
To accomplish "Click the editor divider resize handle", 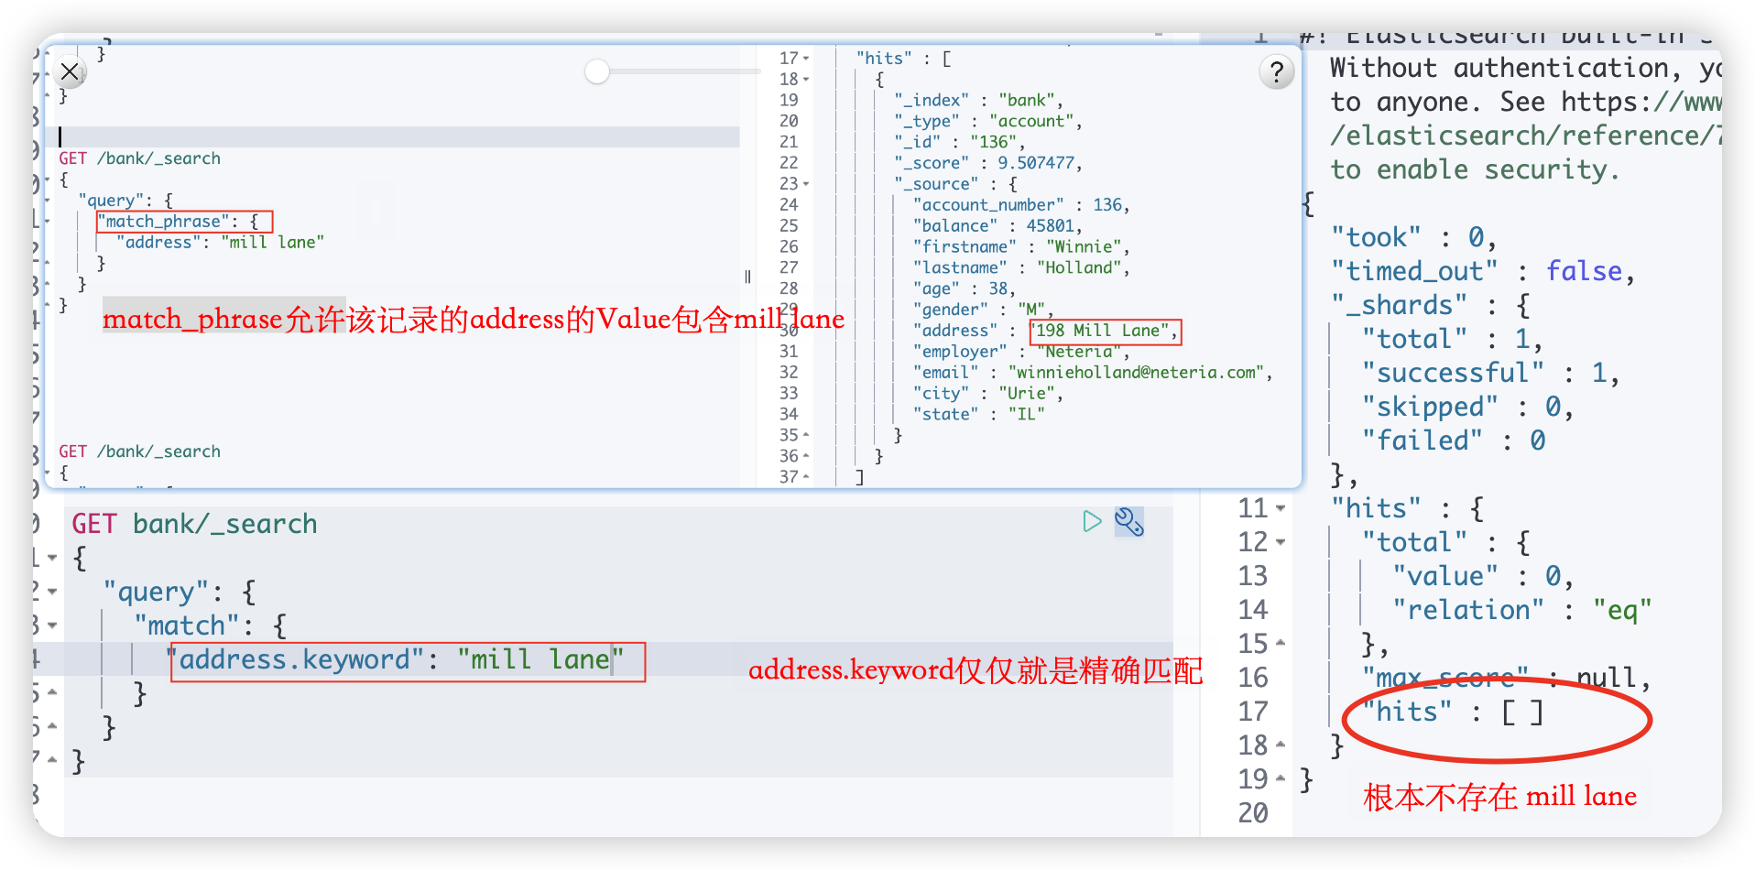I will coord(747,277).
